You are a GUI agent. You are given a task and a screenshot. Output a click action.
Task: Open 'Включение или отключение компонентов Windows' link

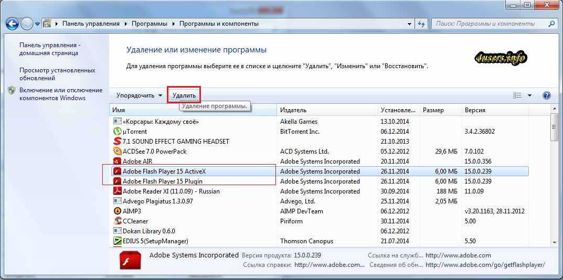(x=61, y=94)
